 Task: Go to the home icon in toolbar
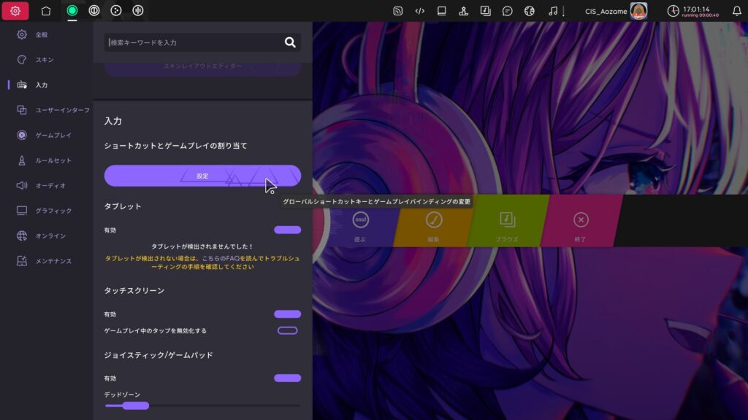pyautogui.click(x=46, y=10)
